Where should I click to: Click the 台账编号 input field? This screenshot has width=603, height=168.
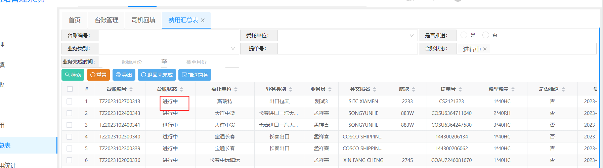coord(169,35)
